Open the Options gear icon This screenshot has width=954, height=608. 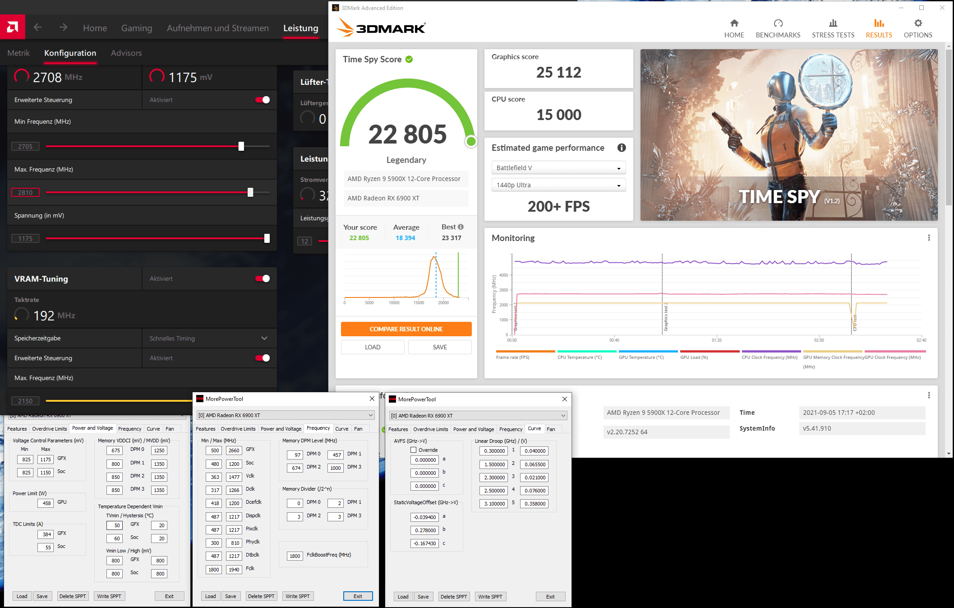(x=917, y=23)
